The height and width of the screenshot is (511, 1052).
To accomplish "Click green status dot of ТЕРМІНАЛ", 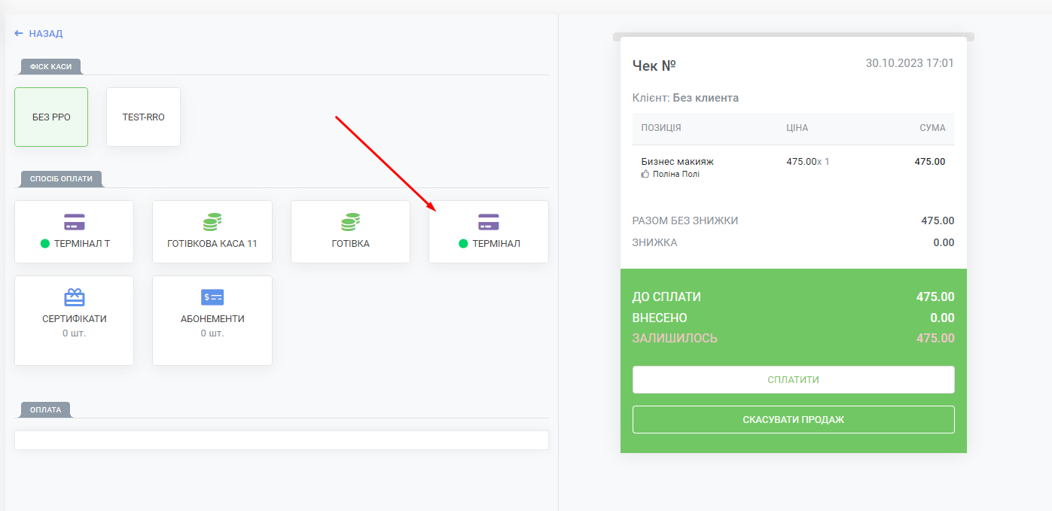I will pyautogui.click(x=463, y=244).
